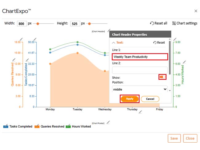Screen dimensions: 200x150
Task: Click the Width slider handle
Action: tap(38, 23)
